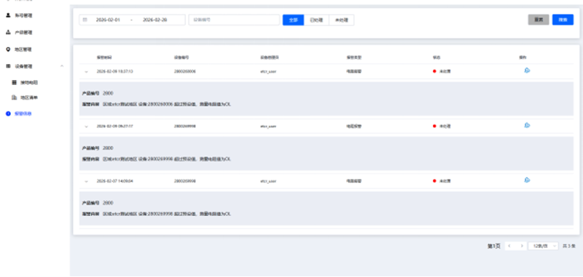The height and width of the screenshot is (277, 583).
Task: Click the alarm type cell in the 18:37:13 row
Action: [x=353, y=71]
